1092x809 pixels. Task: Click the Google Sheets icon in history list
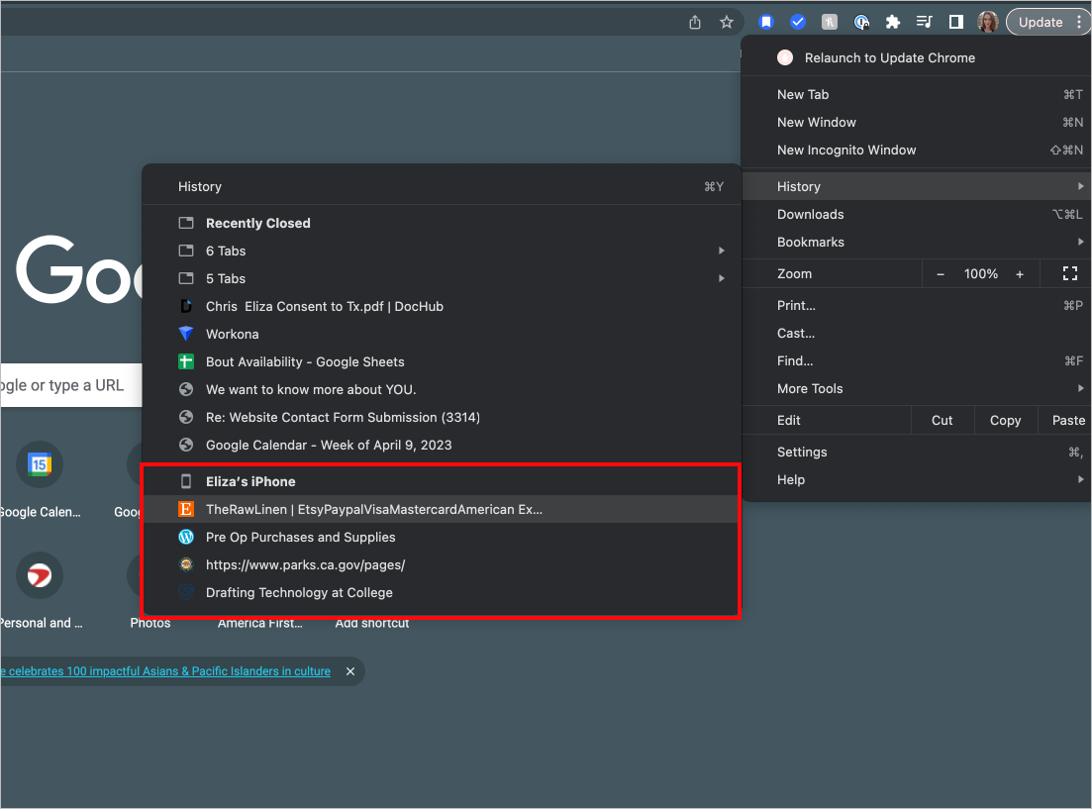coord(186,361)
